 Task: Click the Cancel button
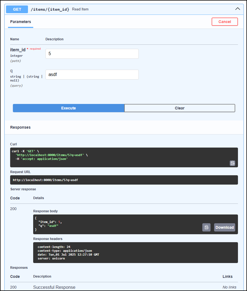[225, 21]
